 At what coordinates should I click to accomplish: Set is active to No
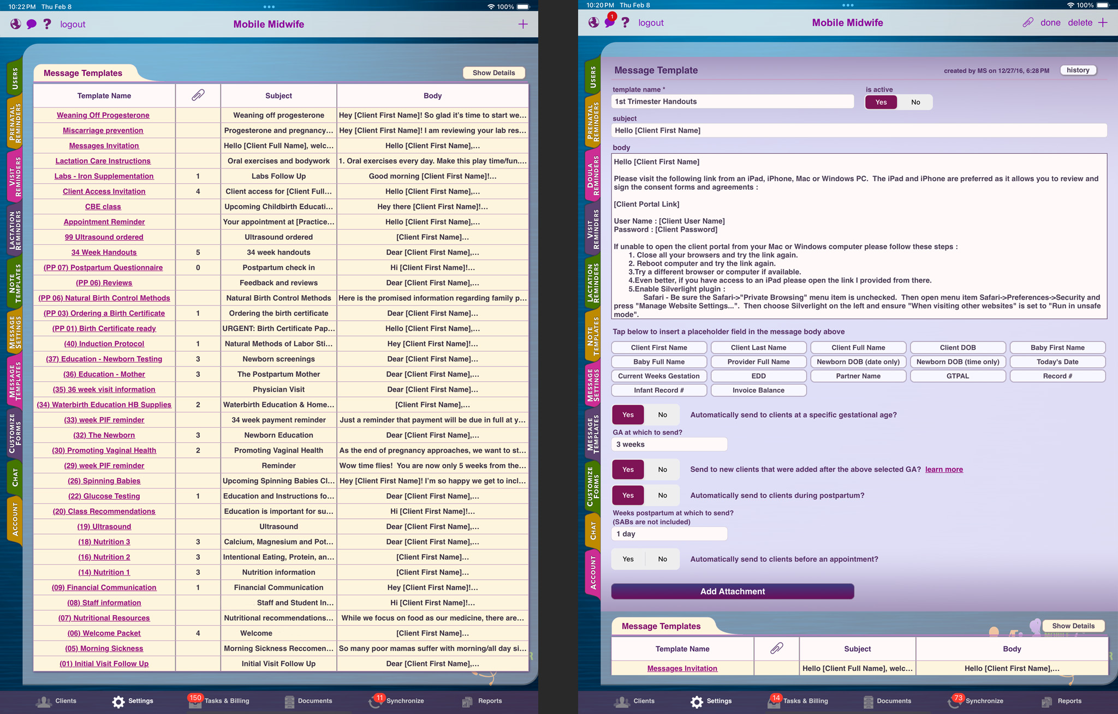point(915,102)
